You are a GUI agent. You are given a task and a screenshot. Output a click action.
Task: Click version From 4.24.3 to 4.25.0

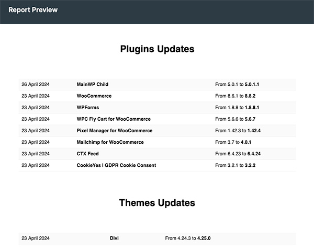pyautogui.click(x=188, y=238)
